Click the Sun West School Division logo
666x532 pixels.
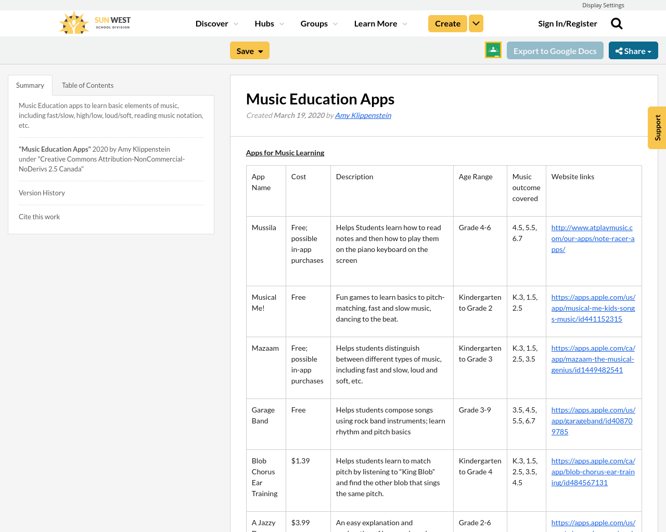(x=95, y=23)
